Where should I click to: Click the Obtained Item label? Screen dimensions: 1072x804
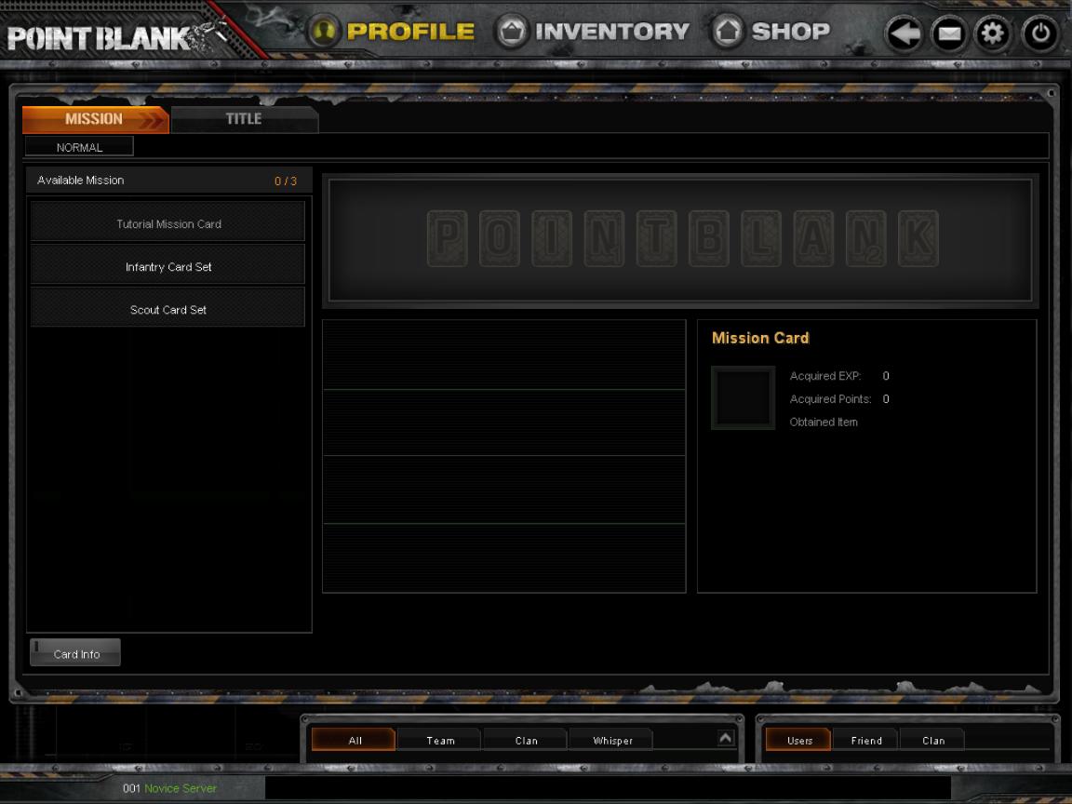(824, 422)
